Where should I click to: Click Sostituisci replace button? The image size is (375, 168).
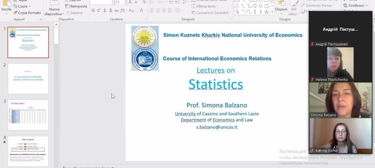click(x=355, y=6)
